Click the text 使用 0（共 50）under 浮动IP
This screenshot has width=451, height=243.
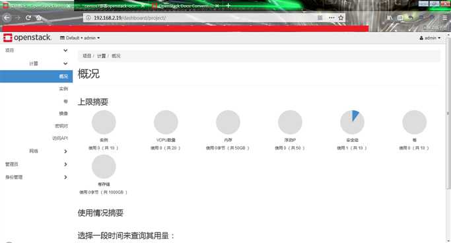pos(290,148)
